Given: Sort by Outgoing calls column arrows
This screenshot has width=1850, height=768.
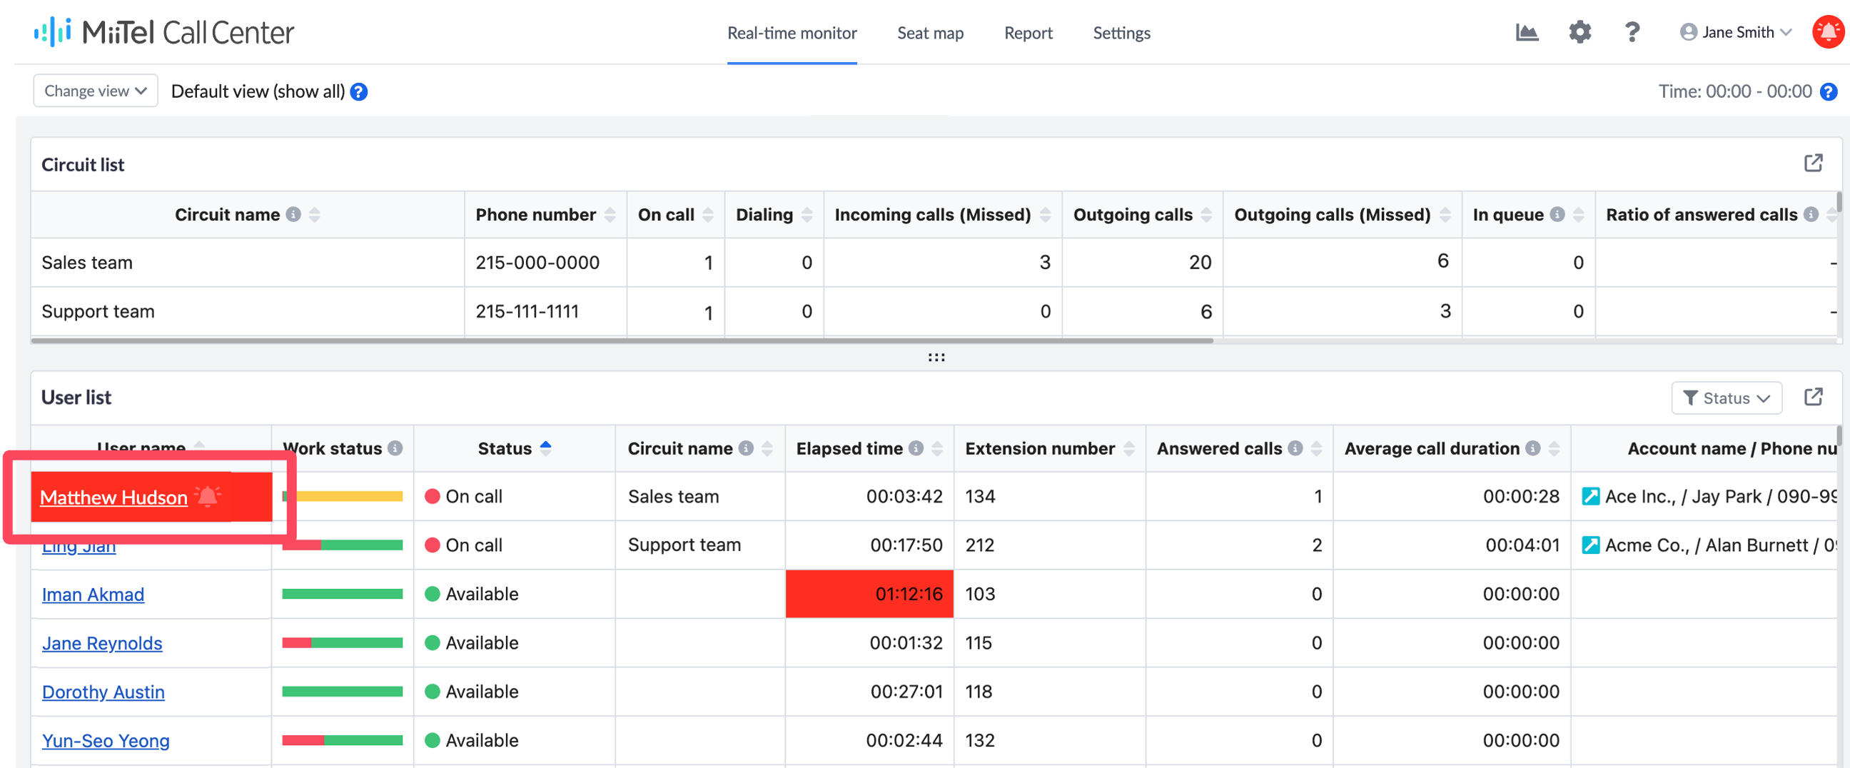Looking at the screenshot, I should pyautogui.click(x=1205, y=215).
